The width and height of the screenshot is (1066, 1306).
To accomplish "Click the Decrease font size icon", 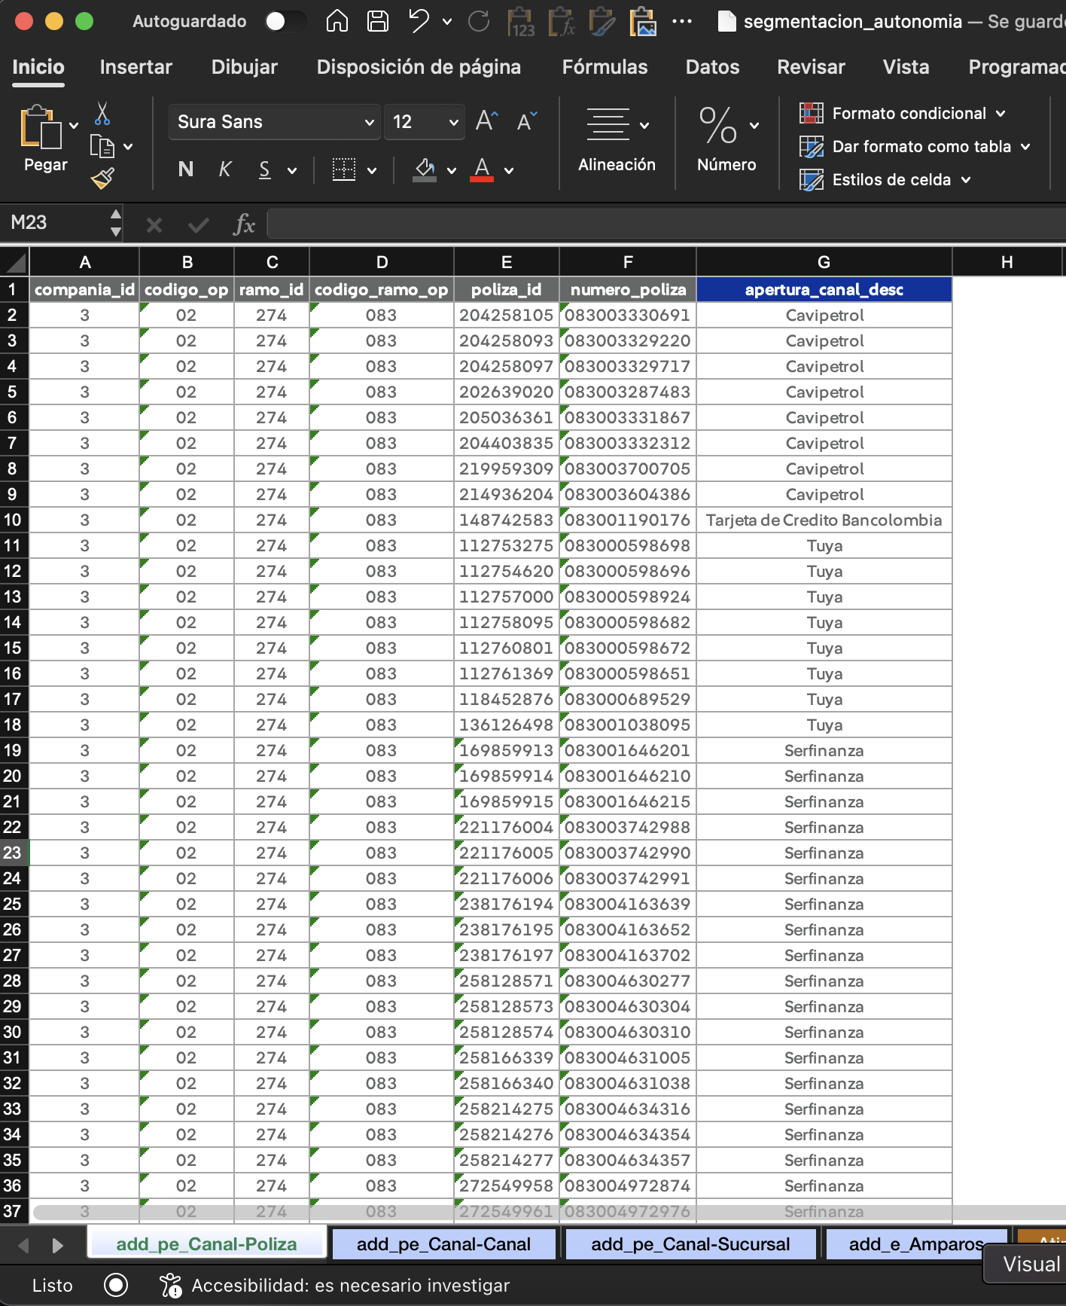I will tap(527, 121).
